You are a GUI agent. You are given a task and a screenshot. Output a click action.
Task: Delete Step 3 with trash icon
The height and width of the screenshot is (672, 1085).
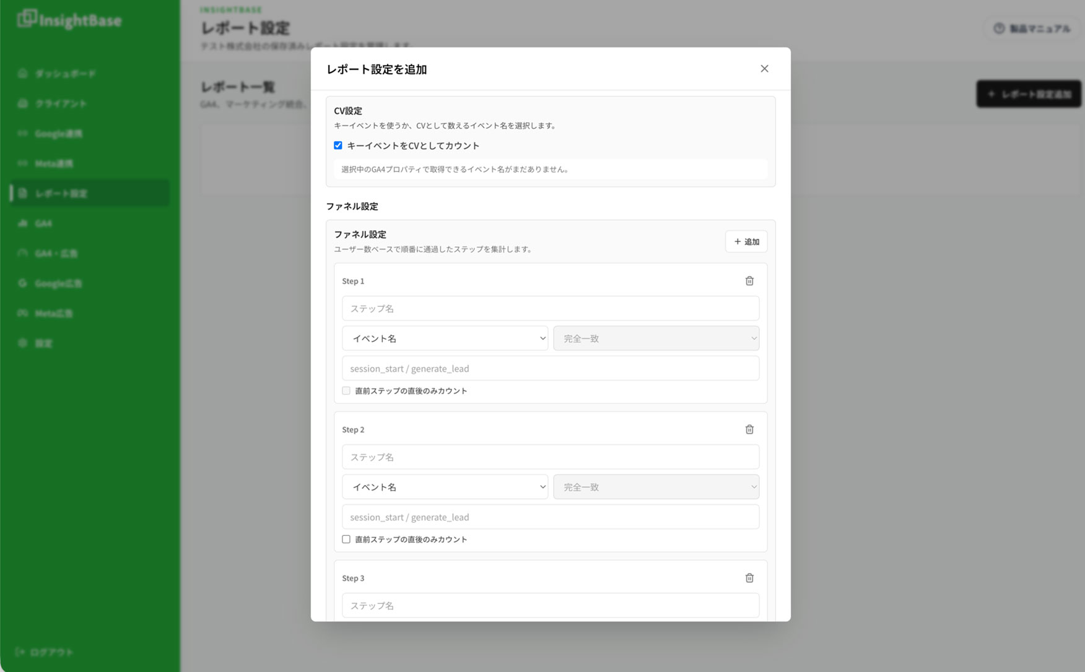pyautogui.click(x=749, y=578)
